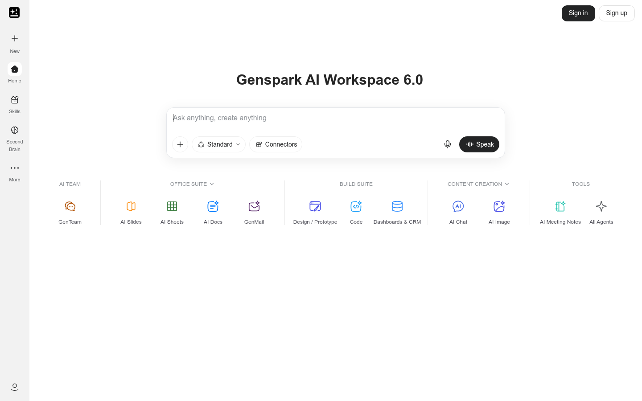Open Dashboards & CRM
This screenshot has width=642, height=401.
(397, 212)
